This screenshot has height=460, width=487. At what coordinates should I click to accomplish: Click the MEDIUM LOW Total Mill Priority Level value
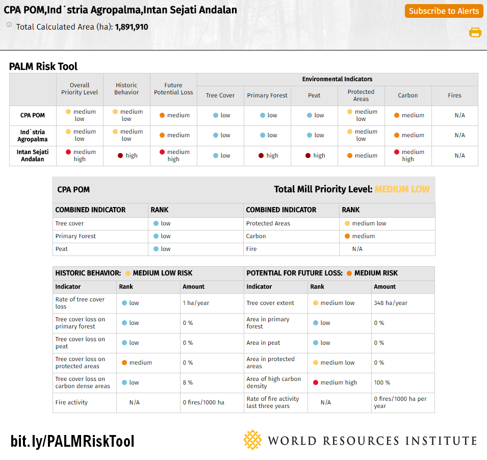pos(402,190)
